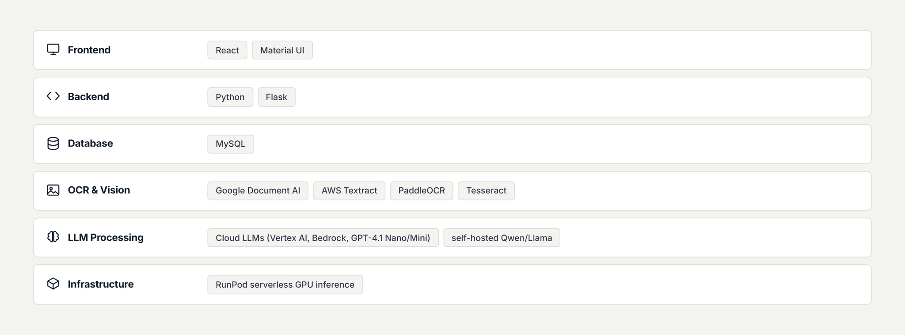Click the Frontend heading
Viewport: 905px width, 335px height.
click(x=89, y=50)
